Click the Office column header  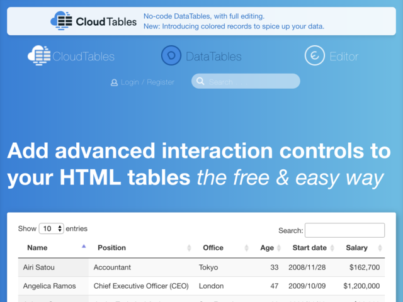tap(222, 248)
